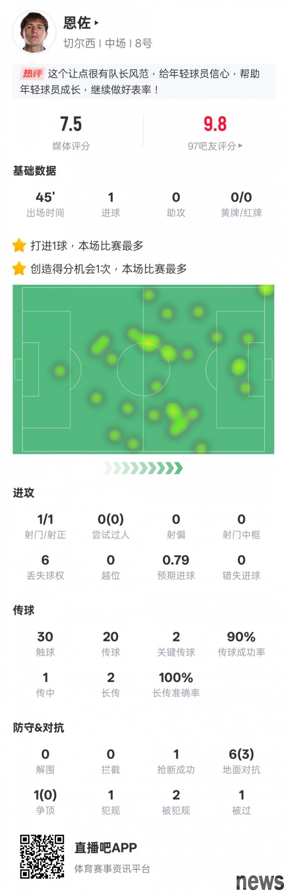Tap the red 热评 badge
The width and height of the screenshot is (287, 892).
(33, 73)
